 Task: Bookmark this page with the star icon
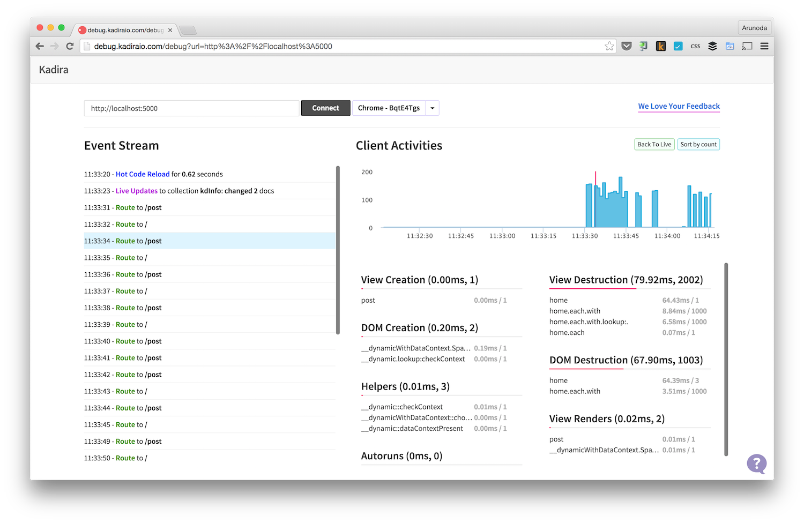click(x=609, y=46)
